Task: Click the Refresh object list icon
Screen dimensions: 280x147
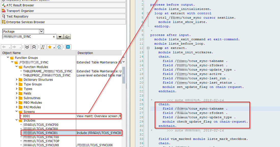Action: (59, 47)
